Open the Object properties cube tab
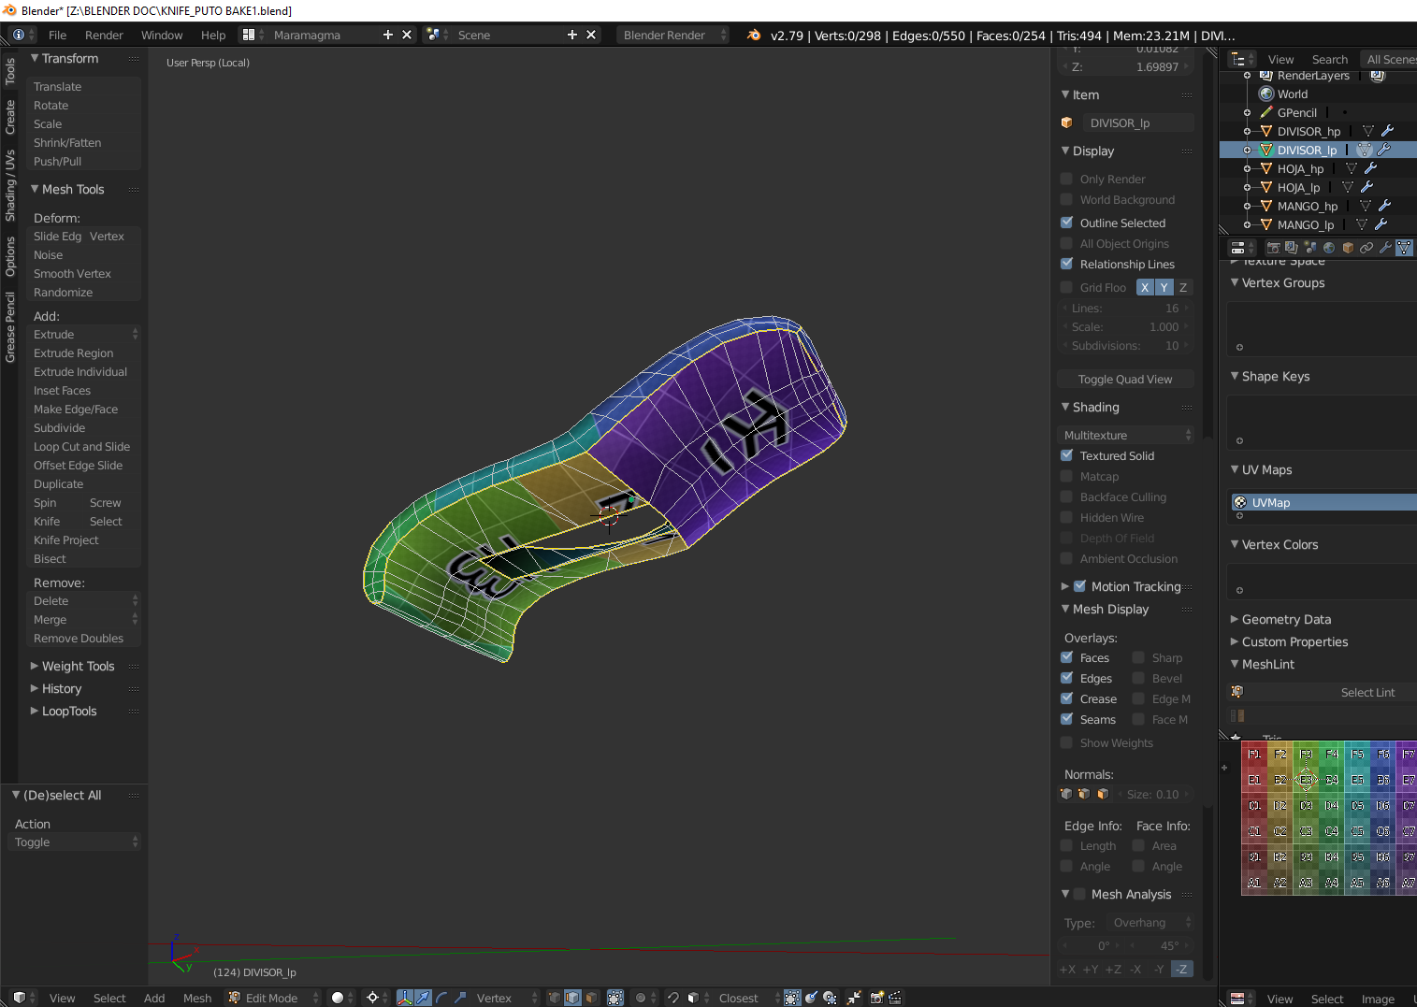This screenshot has height=1007, width=1417. click(1348, 248)
